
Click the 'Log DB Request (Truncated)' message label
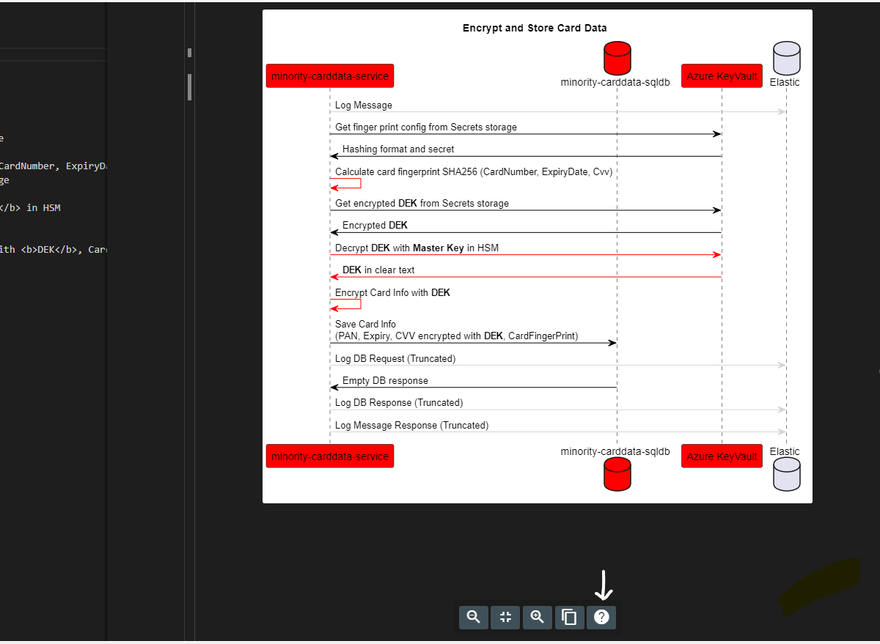click(395, 359)
